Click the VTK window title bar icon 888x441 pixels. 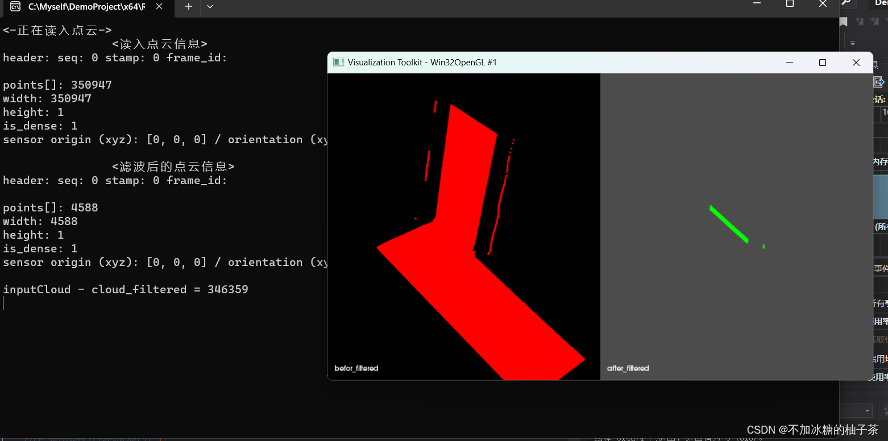[x=338, y=63]
